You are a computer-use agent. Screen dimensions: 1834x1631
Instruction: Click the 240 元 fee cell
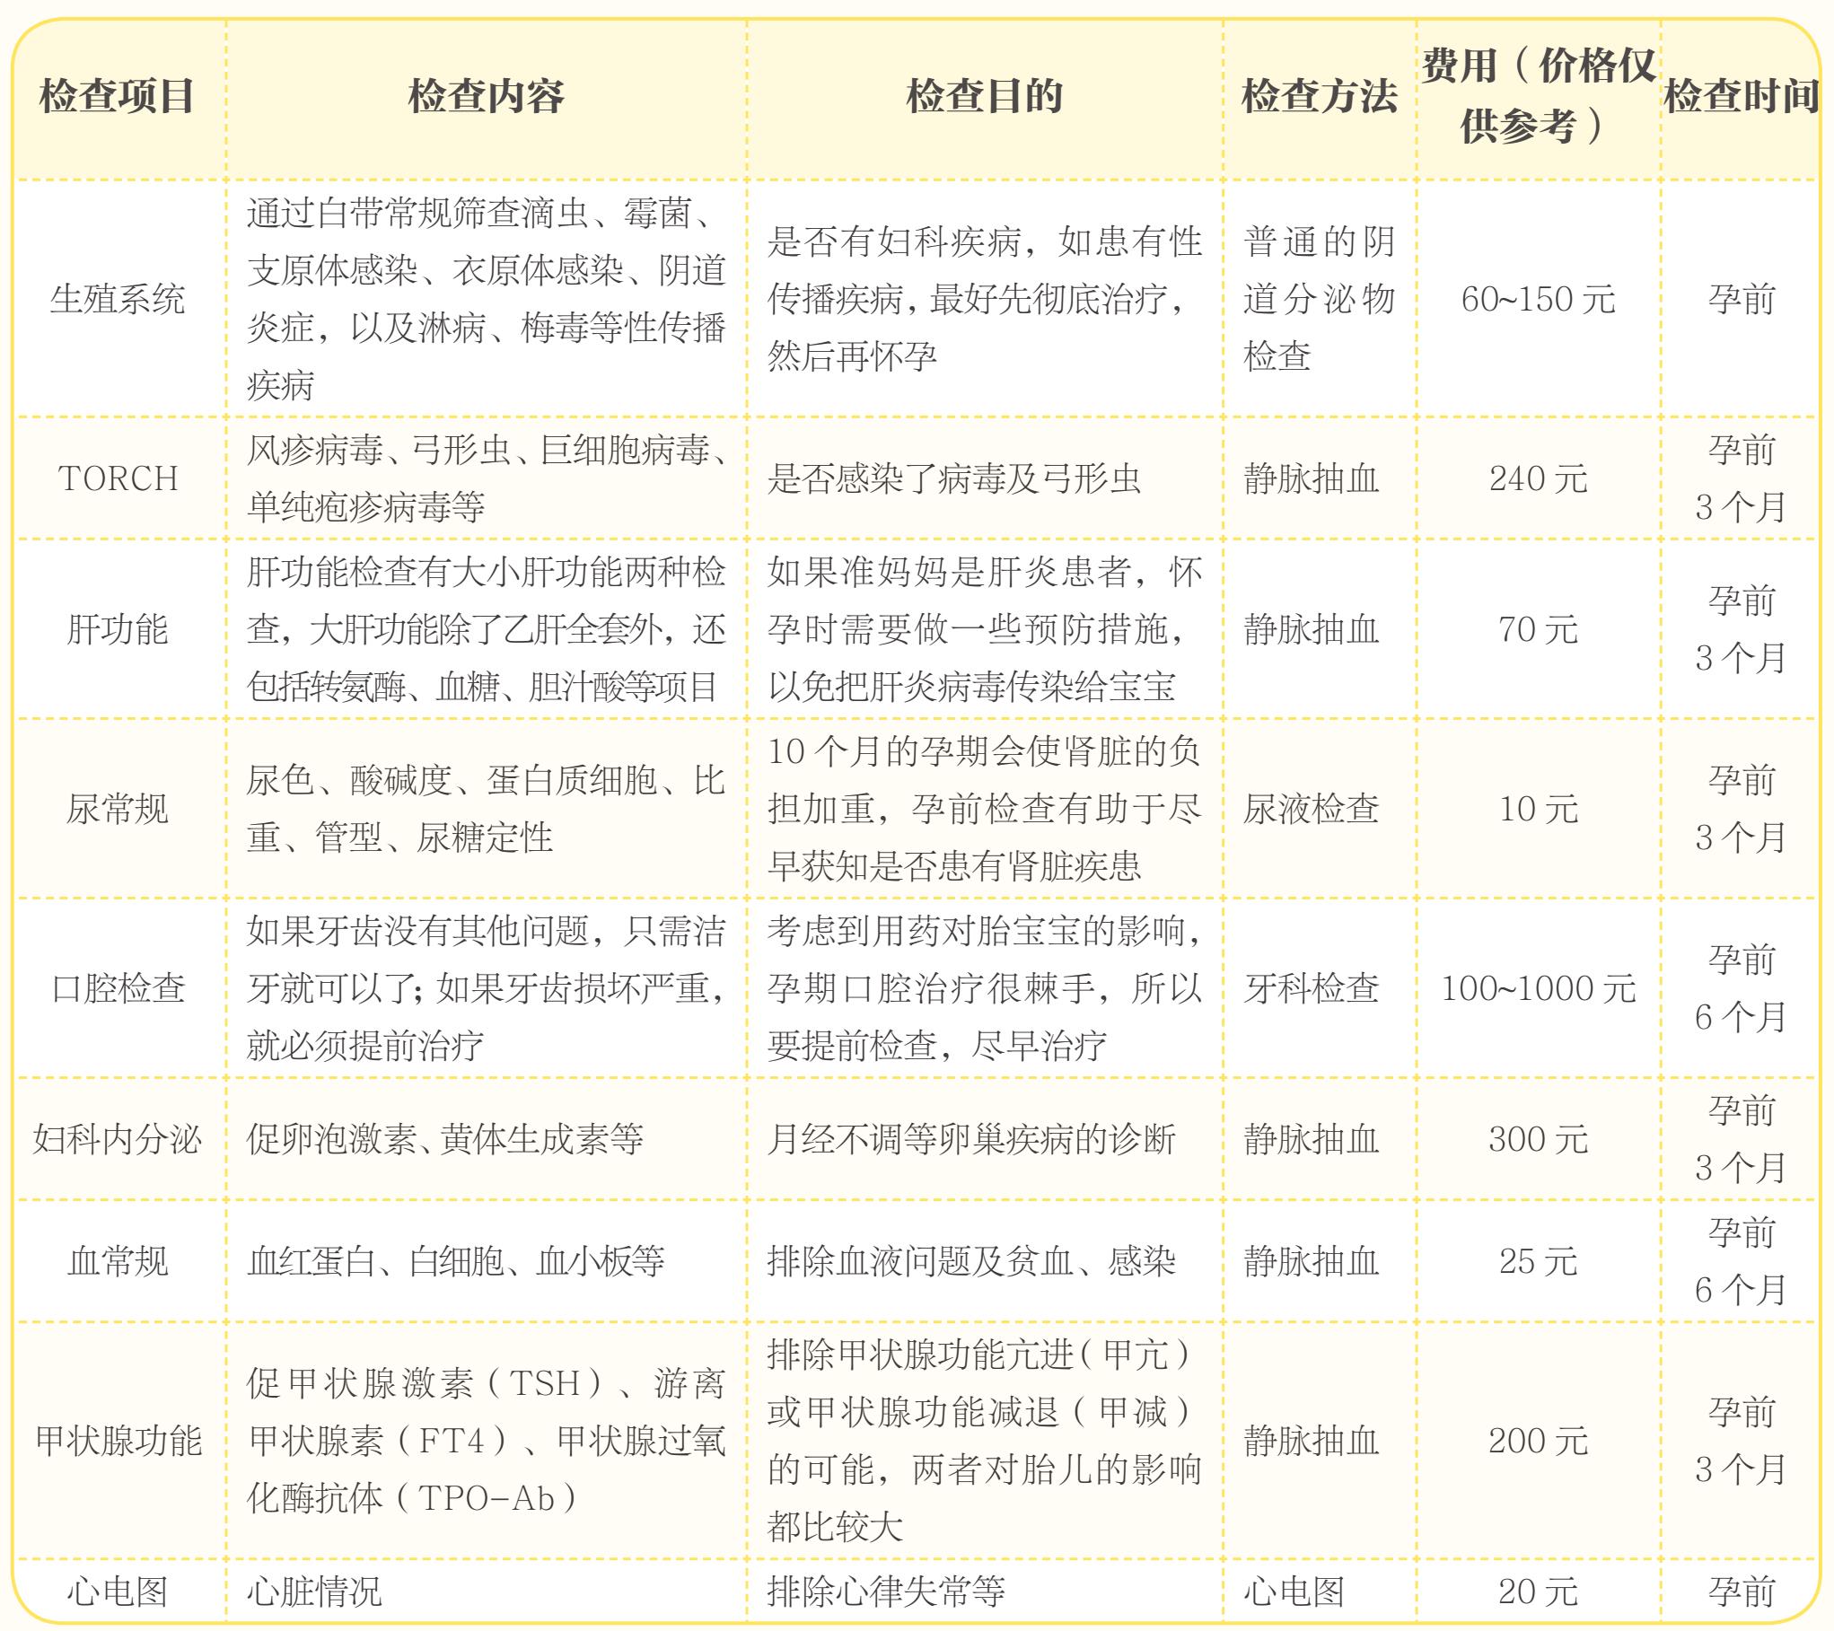(x=1538, y=478)
